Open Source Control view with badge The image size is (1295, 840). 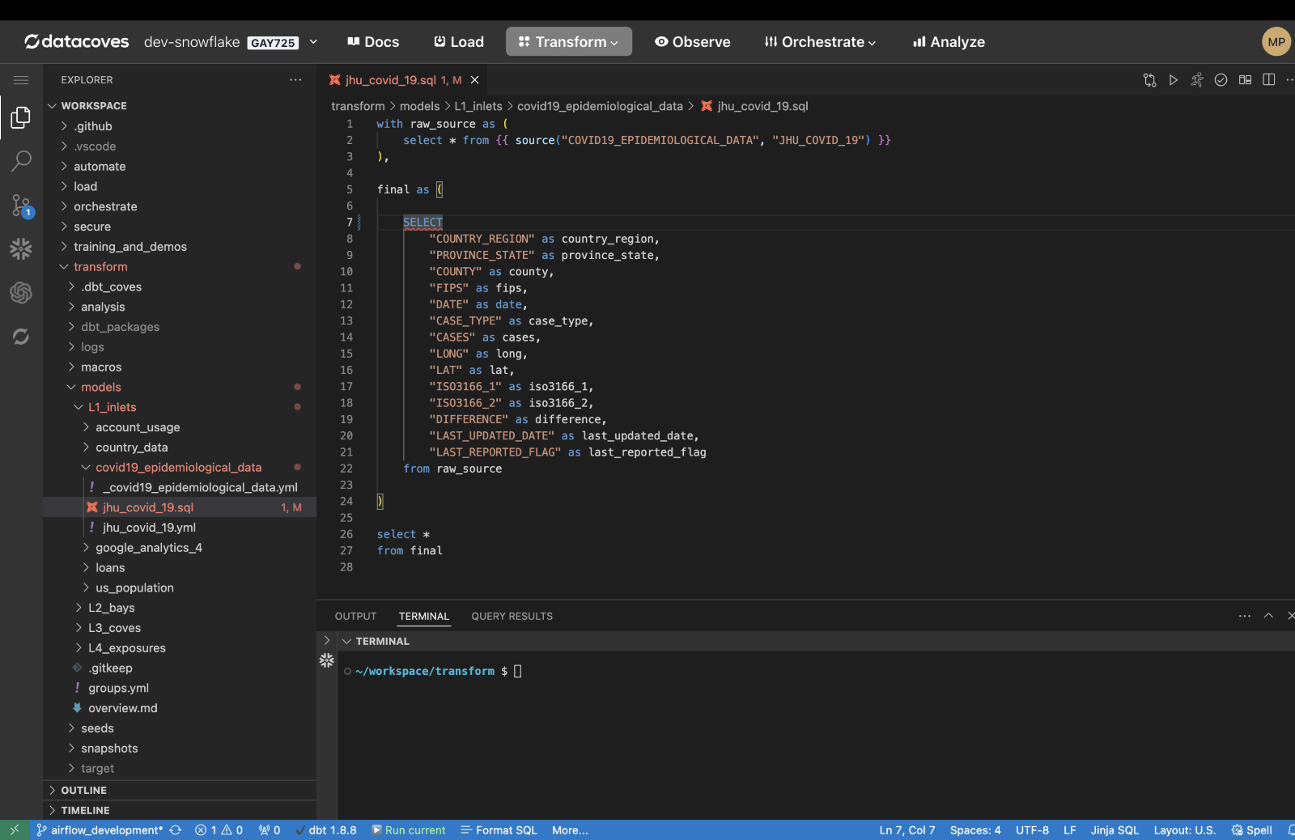[21, 206]
